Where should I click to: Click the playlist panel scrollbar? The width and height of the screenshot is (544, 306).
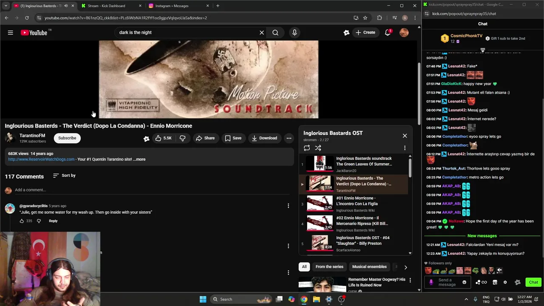410,167
